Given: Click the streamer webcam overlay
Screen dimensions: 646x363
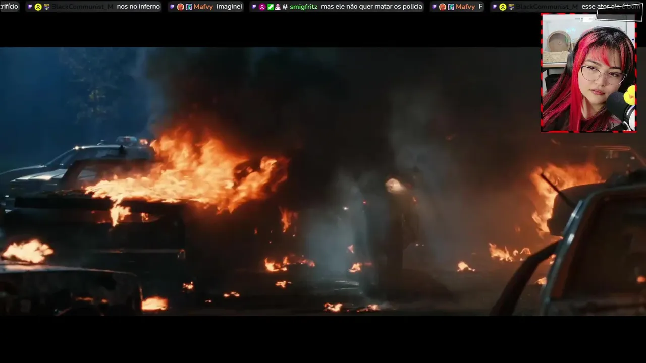Looking at the screenshot, I should point(588,73).
